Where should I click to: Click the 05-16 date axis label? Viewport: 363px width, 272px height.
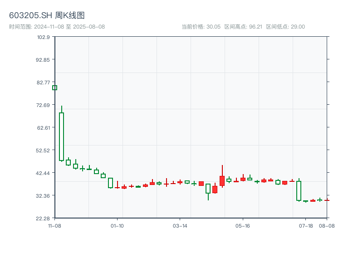[x=243, y=225]
